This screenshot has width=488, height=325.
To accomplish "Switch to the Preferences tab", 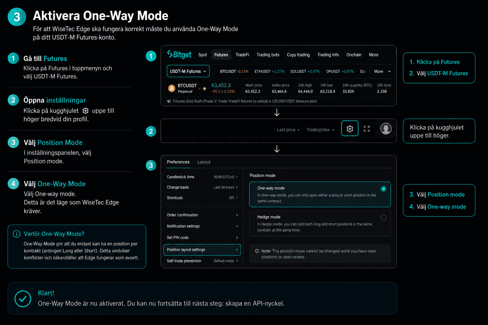I will point(178,162).
